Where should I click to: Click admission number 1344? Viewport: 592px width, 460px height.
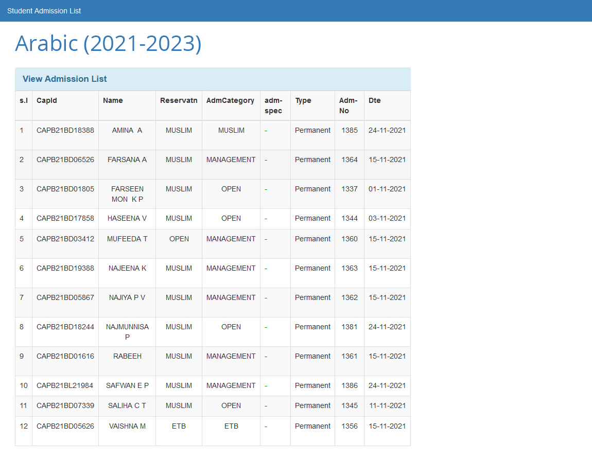coord(349,218)
